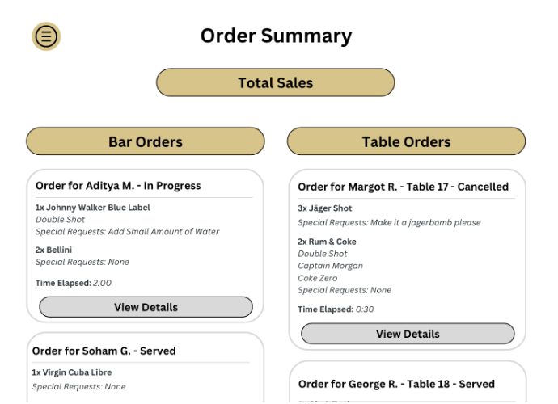Click the Virgin Cuba Libre item
The height and width of the screenshot is (404, 558).
point(71,372)
